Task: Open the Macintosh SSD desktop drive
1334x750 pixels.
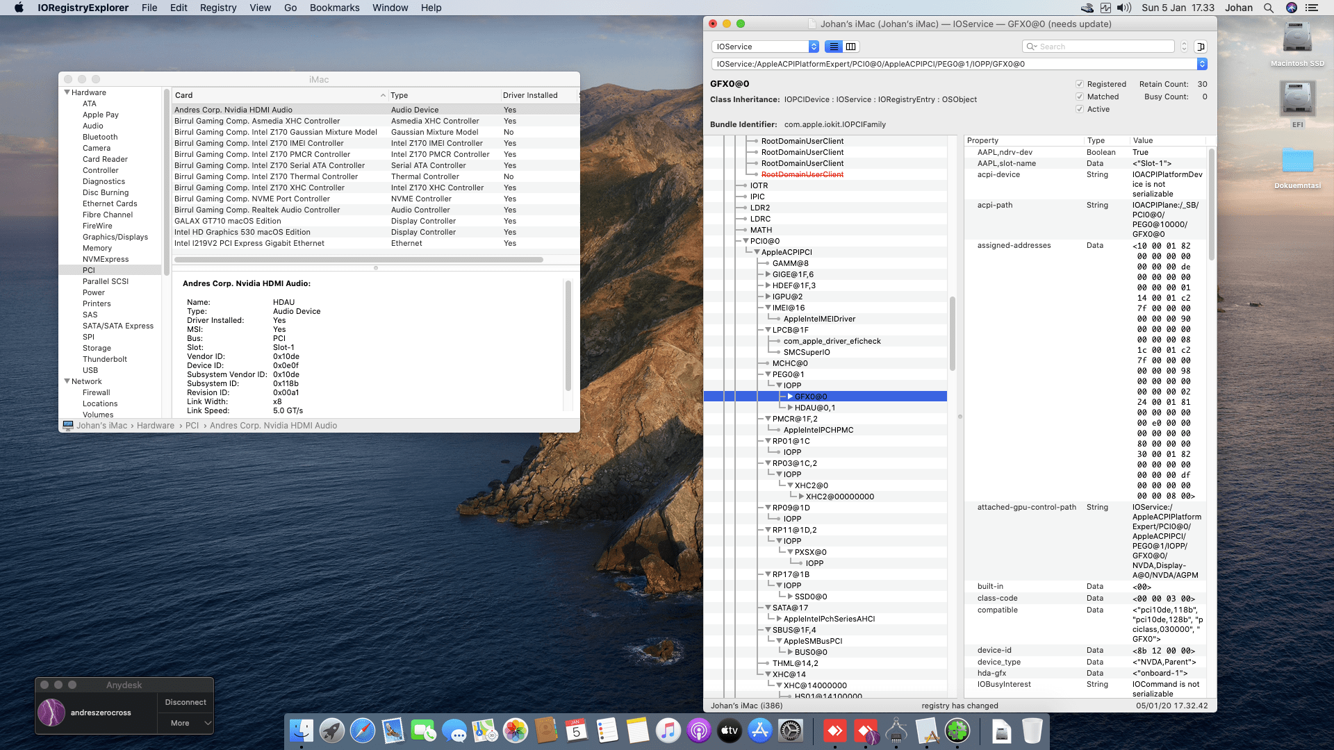Action: coord(1297,38)
